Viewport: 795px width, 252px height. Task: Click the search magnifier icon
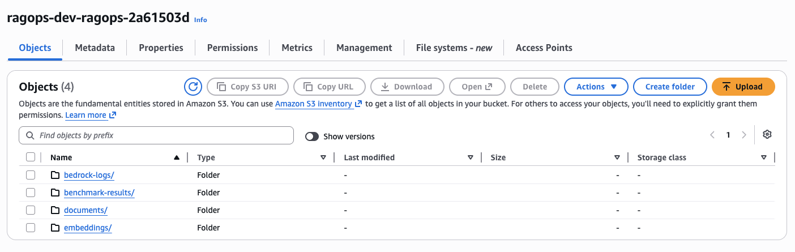coord(30,136)
